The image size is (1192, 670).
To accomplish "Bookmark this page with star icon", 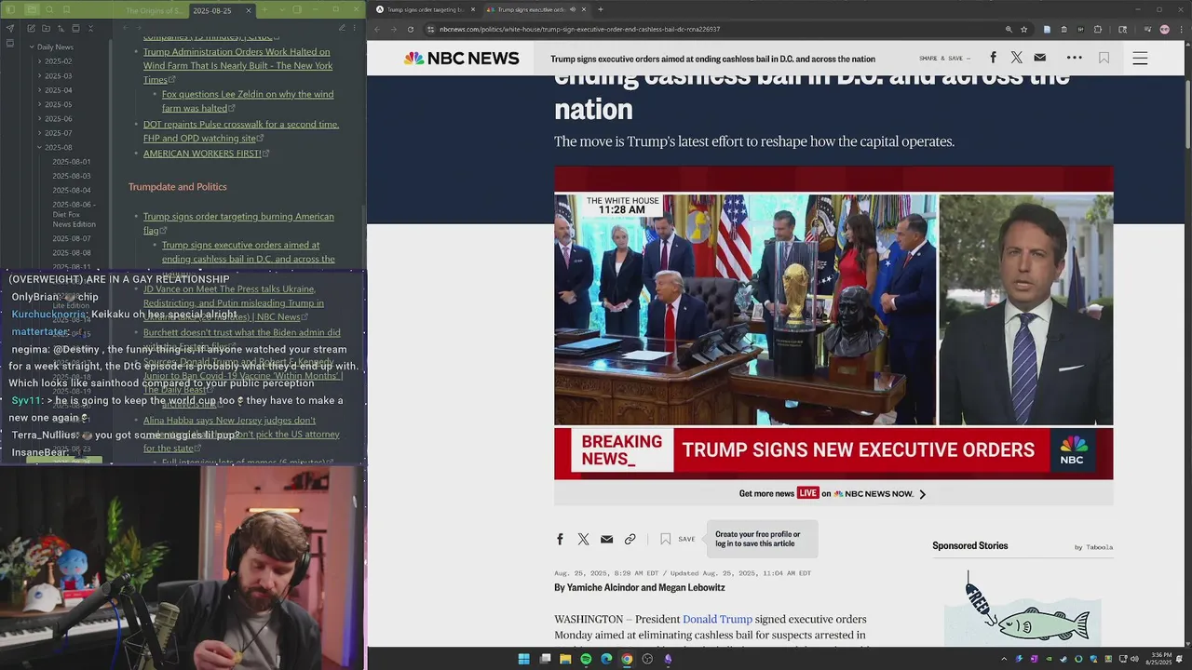I will [x=1024, y=29].
